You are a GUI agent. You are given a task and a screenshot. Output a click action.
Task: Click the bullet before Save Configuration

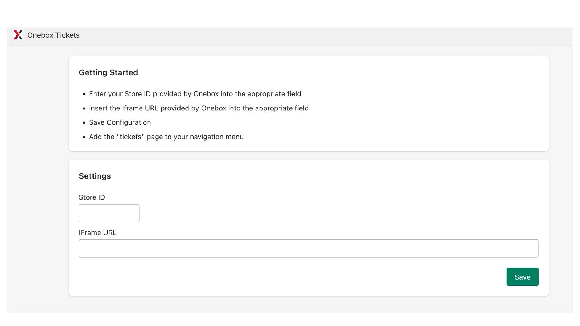click(x=84, y=123)
